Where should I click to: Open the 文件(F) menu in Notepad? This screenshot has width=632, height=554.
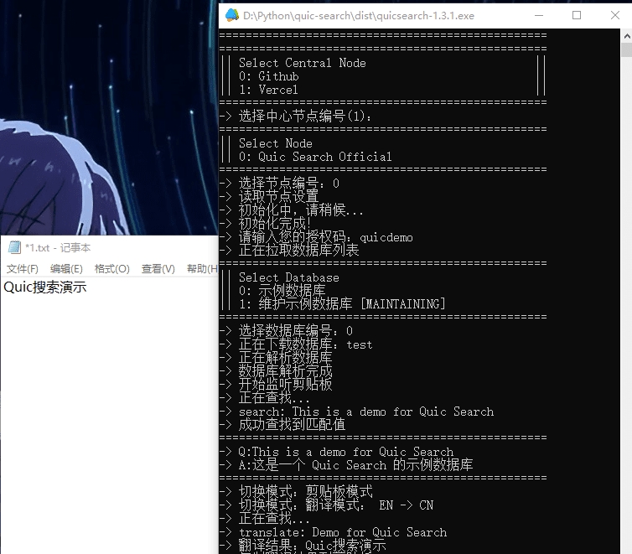pyautogui.click(x=22, y=269)
